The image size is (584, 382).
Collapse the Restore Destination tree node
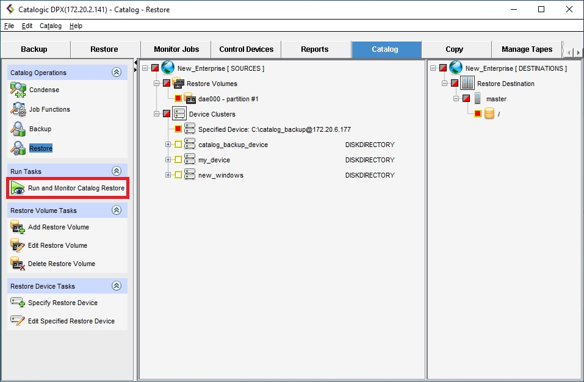click(445, 84)
